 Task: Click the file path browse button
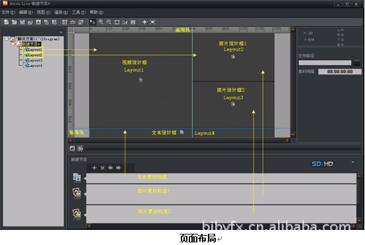coord(356,63)
